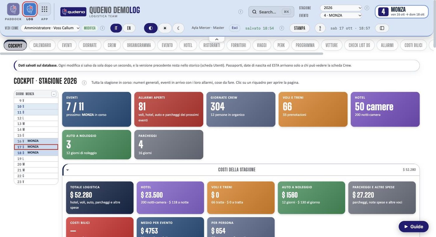The image size is (436, 237).
Task: Click info icon beside Cockpit Stagione 2026 title
Action: pos(84,83)
